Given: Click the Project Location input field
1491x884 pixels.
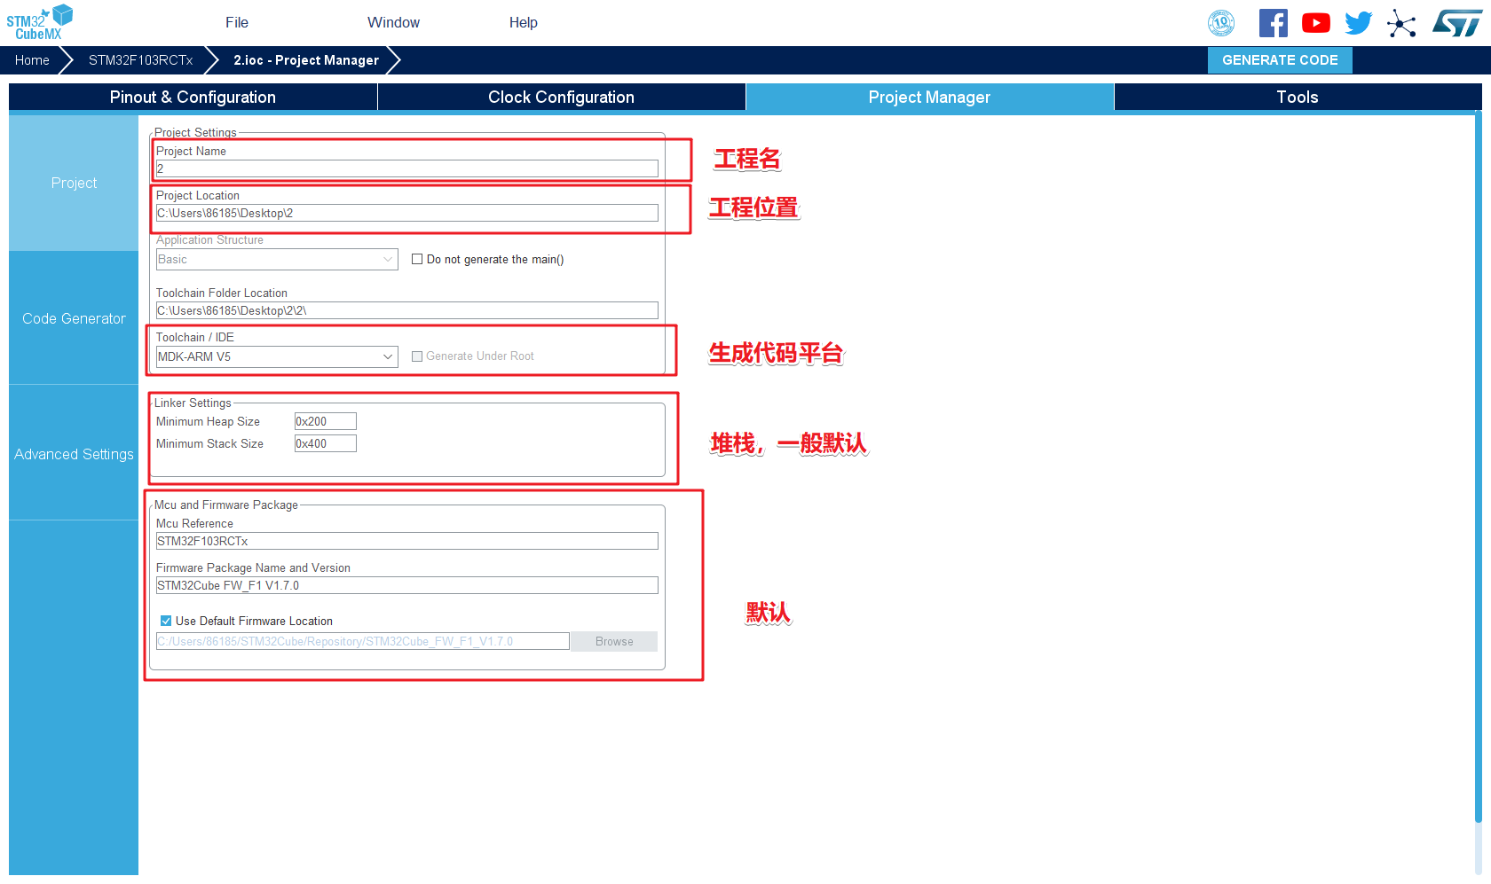Looking at the screenshot, I should (407, 214).
